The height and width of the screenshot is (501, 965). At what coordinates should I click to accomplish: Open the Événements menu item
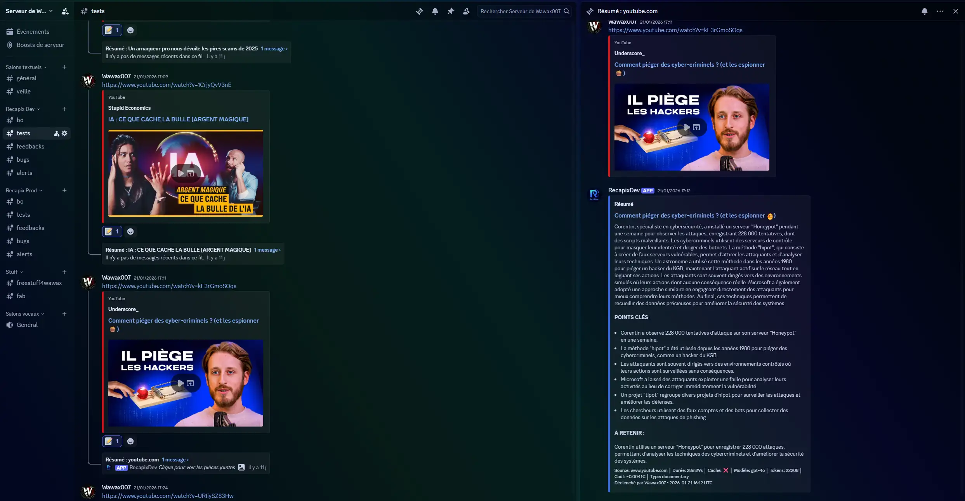tap(33, 32)
